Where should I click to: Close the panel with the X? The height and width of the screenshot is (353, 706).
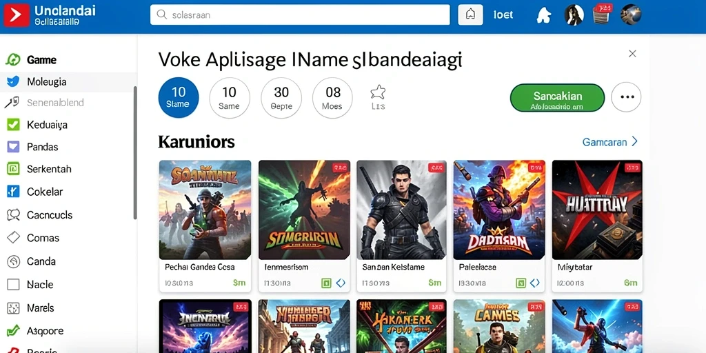pos(632,54)
